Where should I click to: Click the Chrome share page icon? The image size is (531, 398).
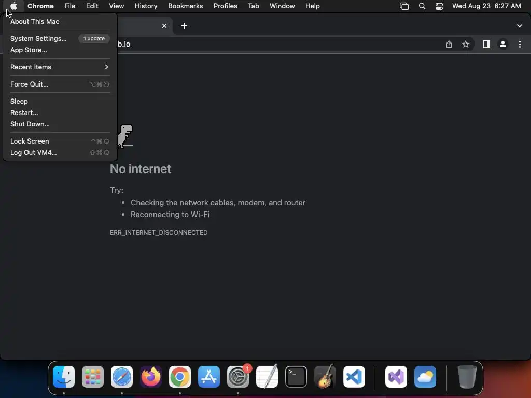pyautogui.click(x=449, y=45)
